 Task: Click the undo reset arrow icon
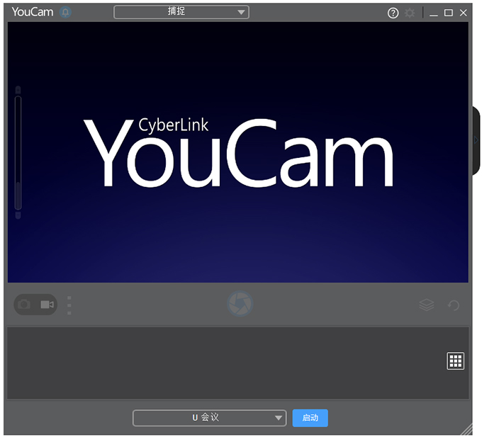454,305
